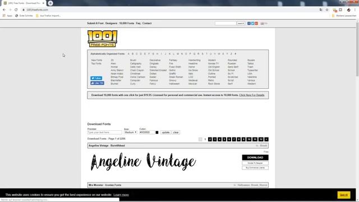
Task: Click the clear button
Action: click(x=176, y=132)
